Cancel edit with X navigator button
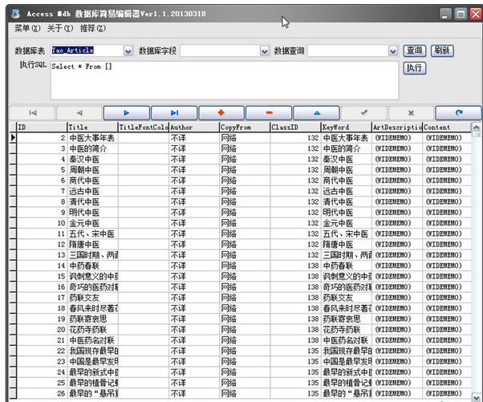483x402 pixels. pyautogui.click(x=412, y=113)
